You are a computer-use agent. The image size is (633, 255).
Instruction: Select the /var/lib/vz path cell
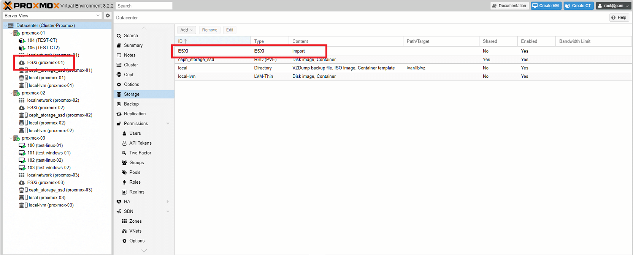(441, 68)
